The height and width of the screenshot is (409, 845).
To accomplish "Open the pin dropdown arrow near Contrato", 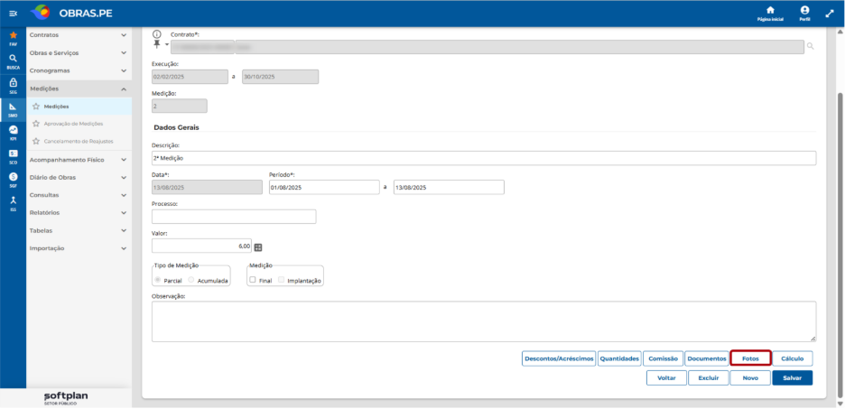I will pos(167,45).
